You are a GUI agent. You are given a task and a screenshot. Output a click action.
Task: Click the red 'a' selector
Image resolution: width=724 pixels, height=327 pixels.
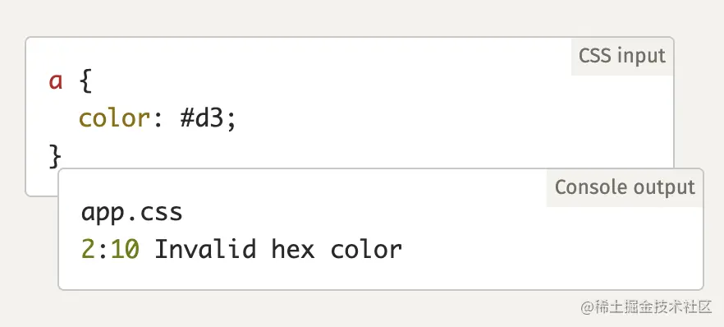(56, 81)
